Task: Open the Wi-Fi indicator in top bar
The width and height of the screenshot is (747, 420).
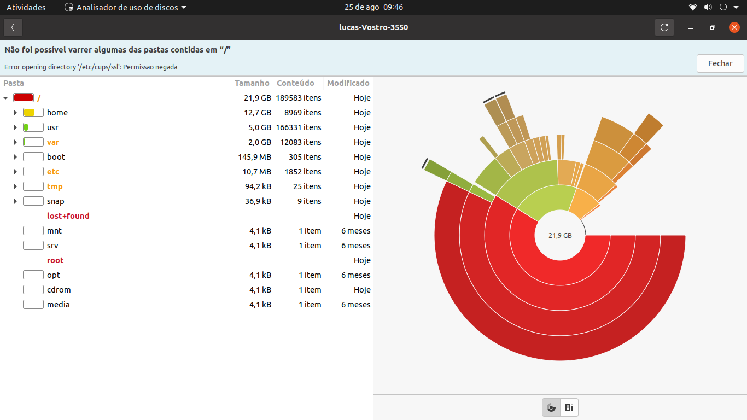Action: pyautogui.click(x=693, y=7)
